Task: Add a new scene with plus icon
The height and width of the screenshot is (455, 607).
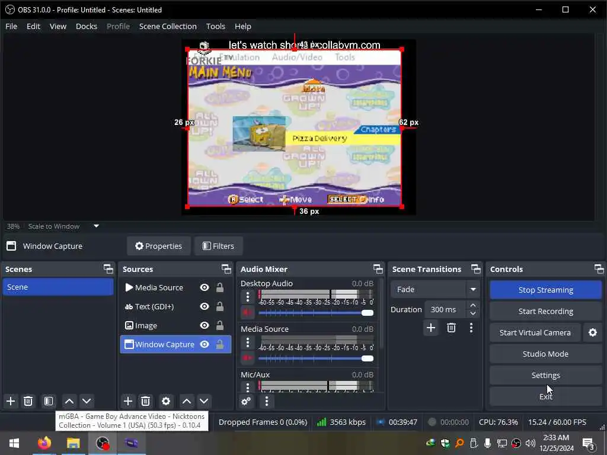Action: 11,401
